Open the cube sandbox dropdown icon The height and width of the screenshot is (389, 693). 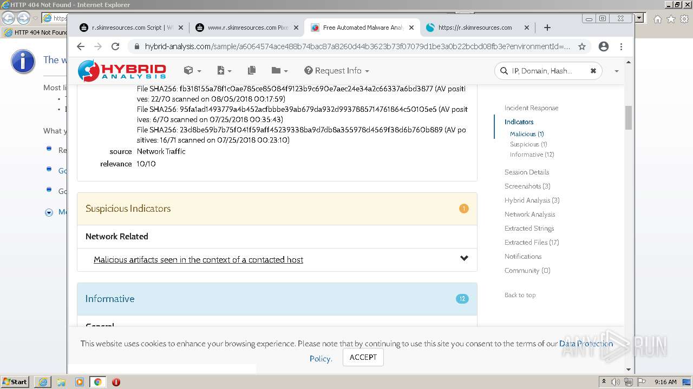(x=192, y=71)
